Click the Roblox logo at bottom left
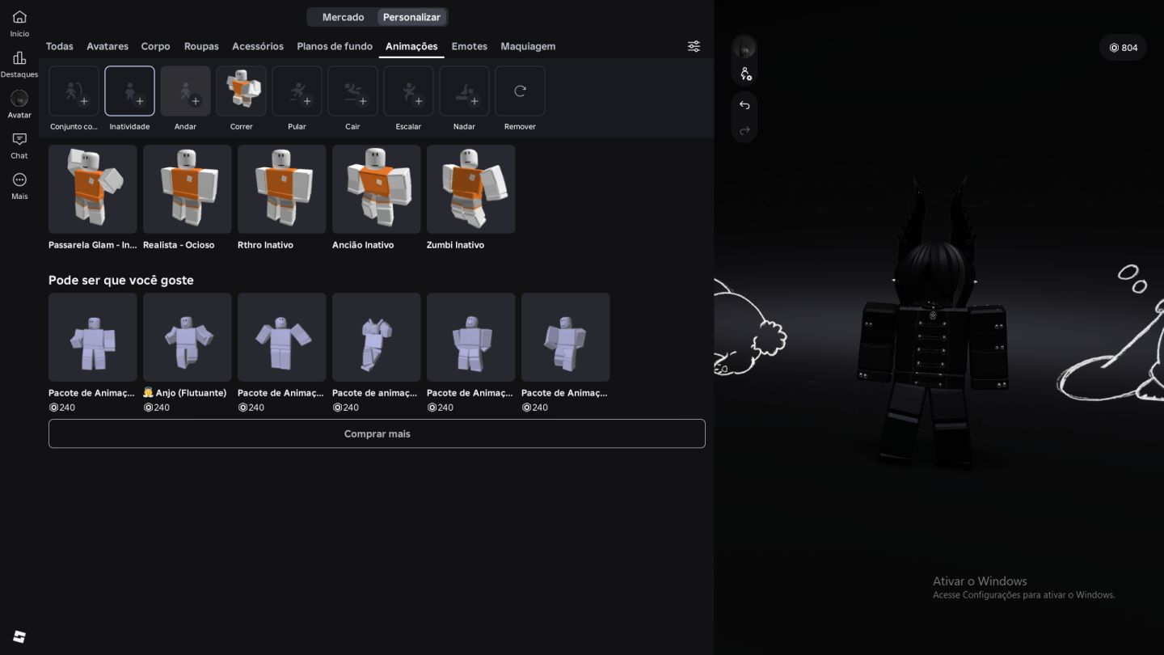1164x655 pixels. point(19,637)
